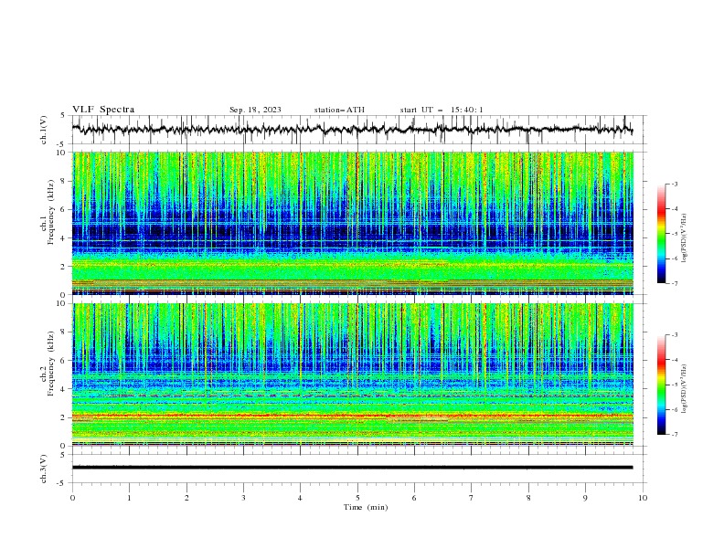The width and height of the screenshot is (724, 559).
Task: Click the "-7" tick on ch.1 colorbar
Action: pyautogui.click(x=675, y=283)
